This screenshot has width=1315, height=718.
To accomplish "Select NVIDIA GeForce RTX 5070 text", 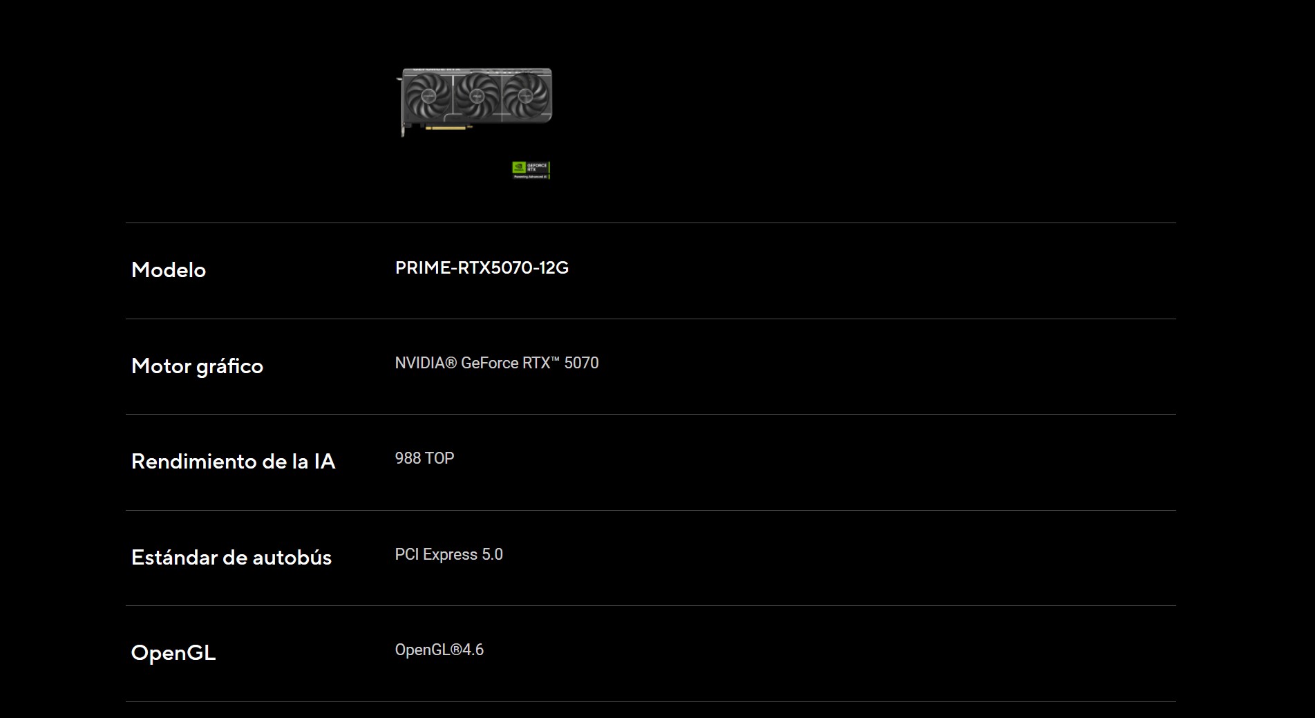I will click(497, 363).
